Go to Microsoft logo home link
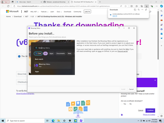This screenshot has width=164, height=123. (x=12, y=11)
